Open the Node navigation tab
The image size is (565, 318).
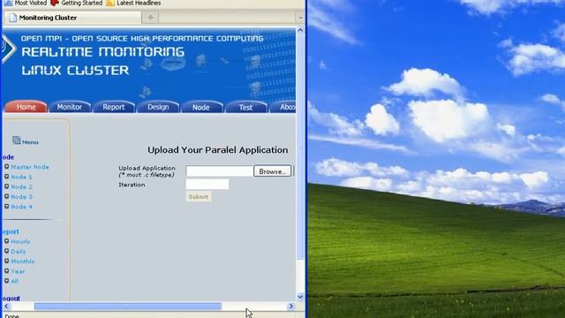point(201,107)
